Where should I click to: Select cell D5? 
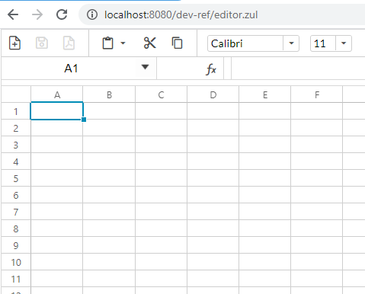pos(213,178)
